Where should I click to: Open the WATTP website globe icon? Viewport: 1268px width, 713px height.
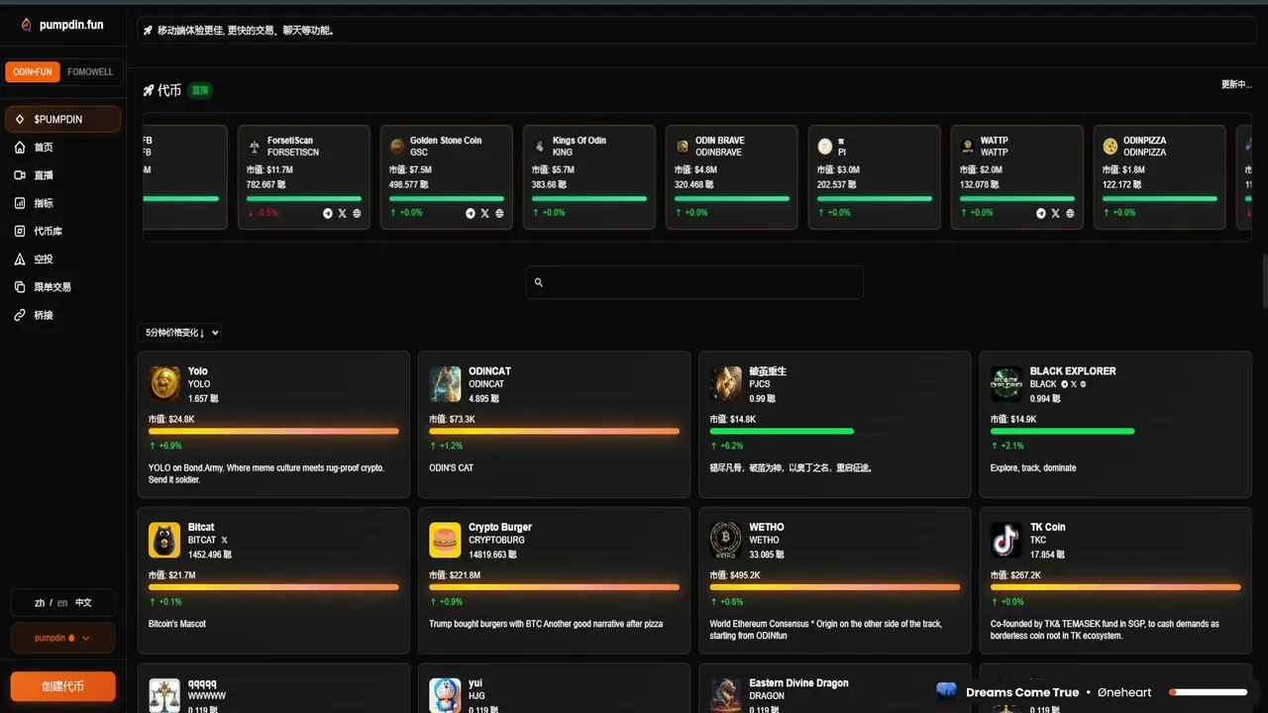(1070, 213)
